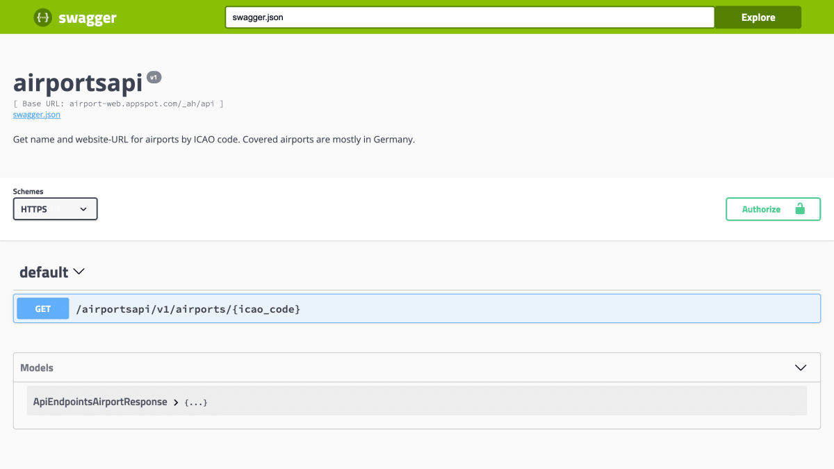834x469 pixels.
Task: Click the default tag heading
Action: pyautogui.click(x=44, y=272)
